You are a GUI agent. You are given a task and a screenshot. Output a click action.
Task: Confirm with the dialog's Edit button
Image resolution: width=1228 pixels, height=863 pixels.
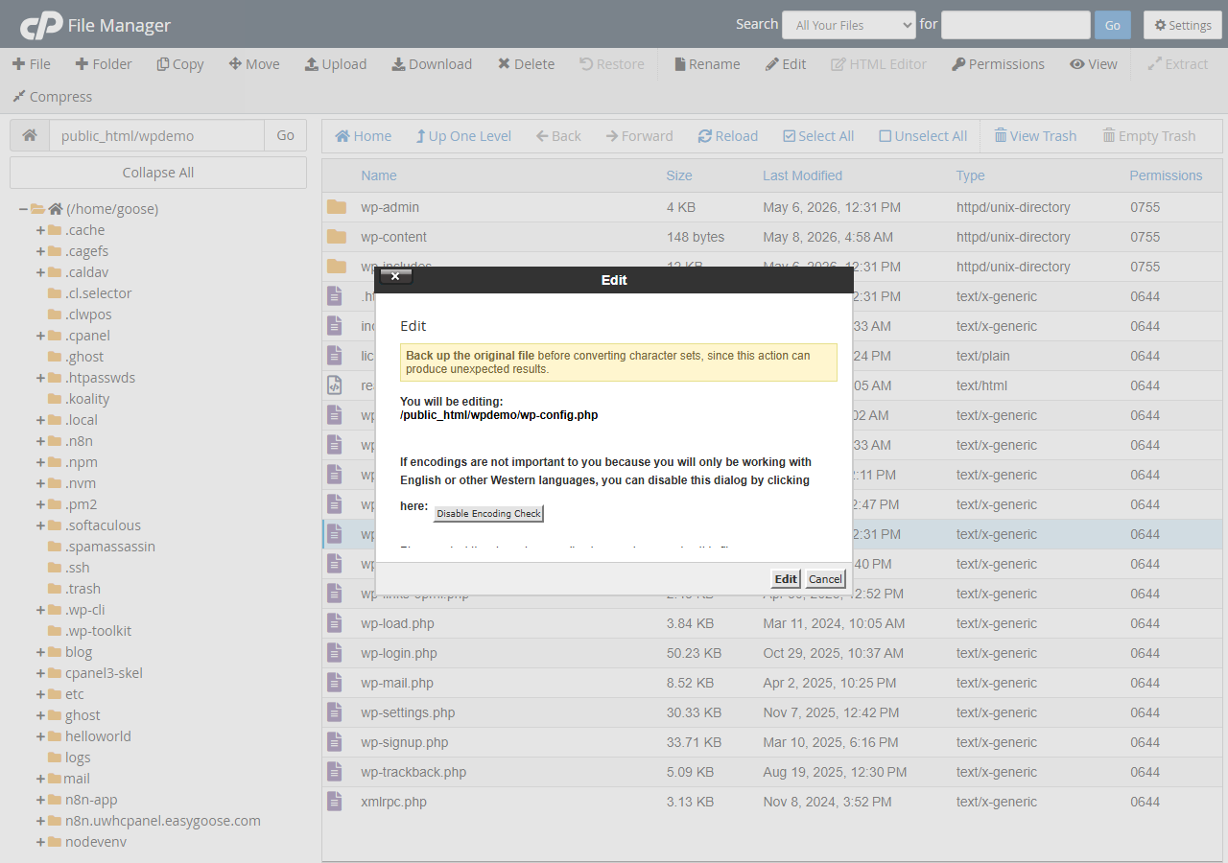[786, 579]
